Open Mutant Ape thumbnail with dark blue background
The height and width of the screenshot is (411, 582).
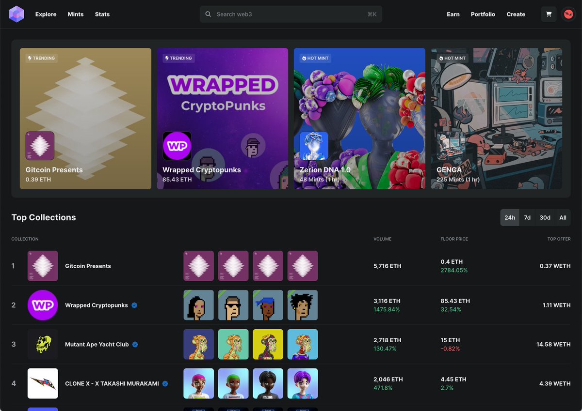[198, 344]
